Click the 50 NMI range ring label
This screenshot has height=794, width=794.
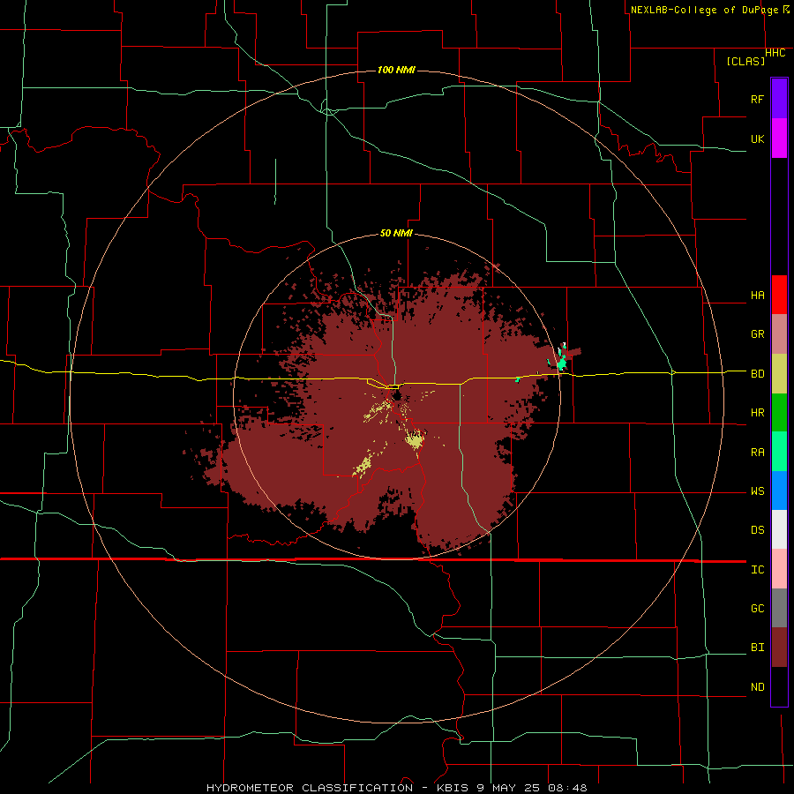[396, 234]
